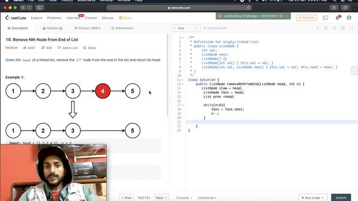The height and width of the screenshot is (201, 358).
Task: Click the problem title text
Action: coord(42,40)
